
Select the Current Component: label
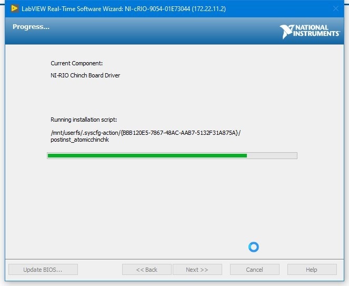(x=76, y=64)
